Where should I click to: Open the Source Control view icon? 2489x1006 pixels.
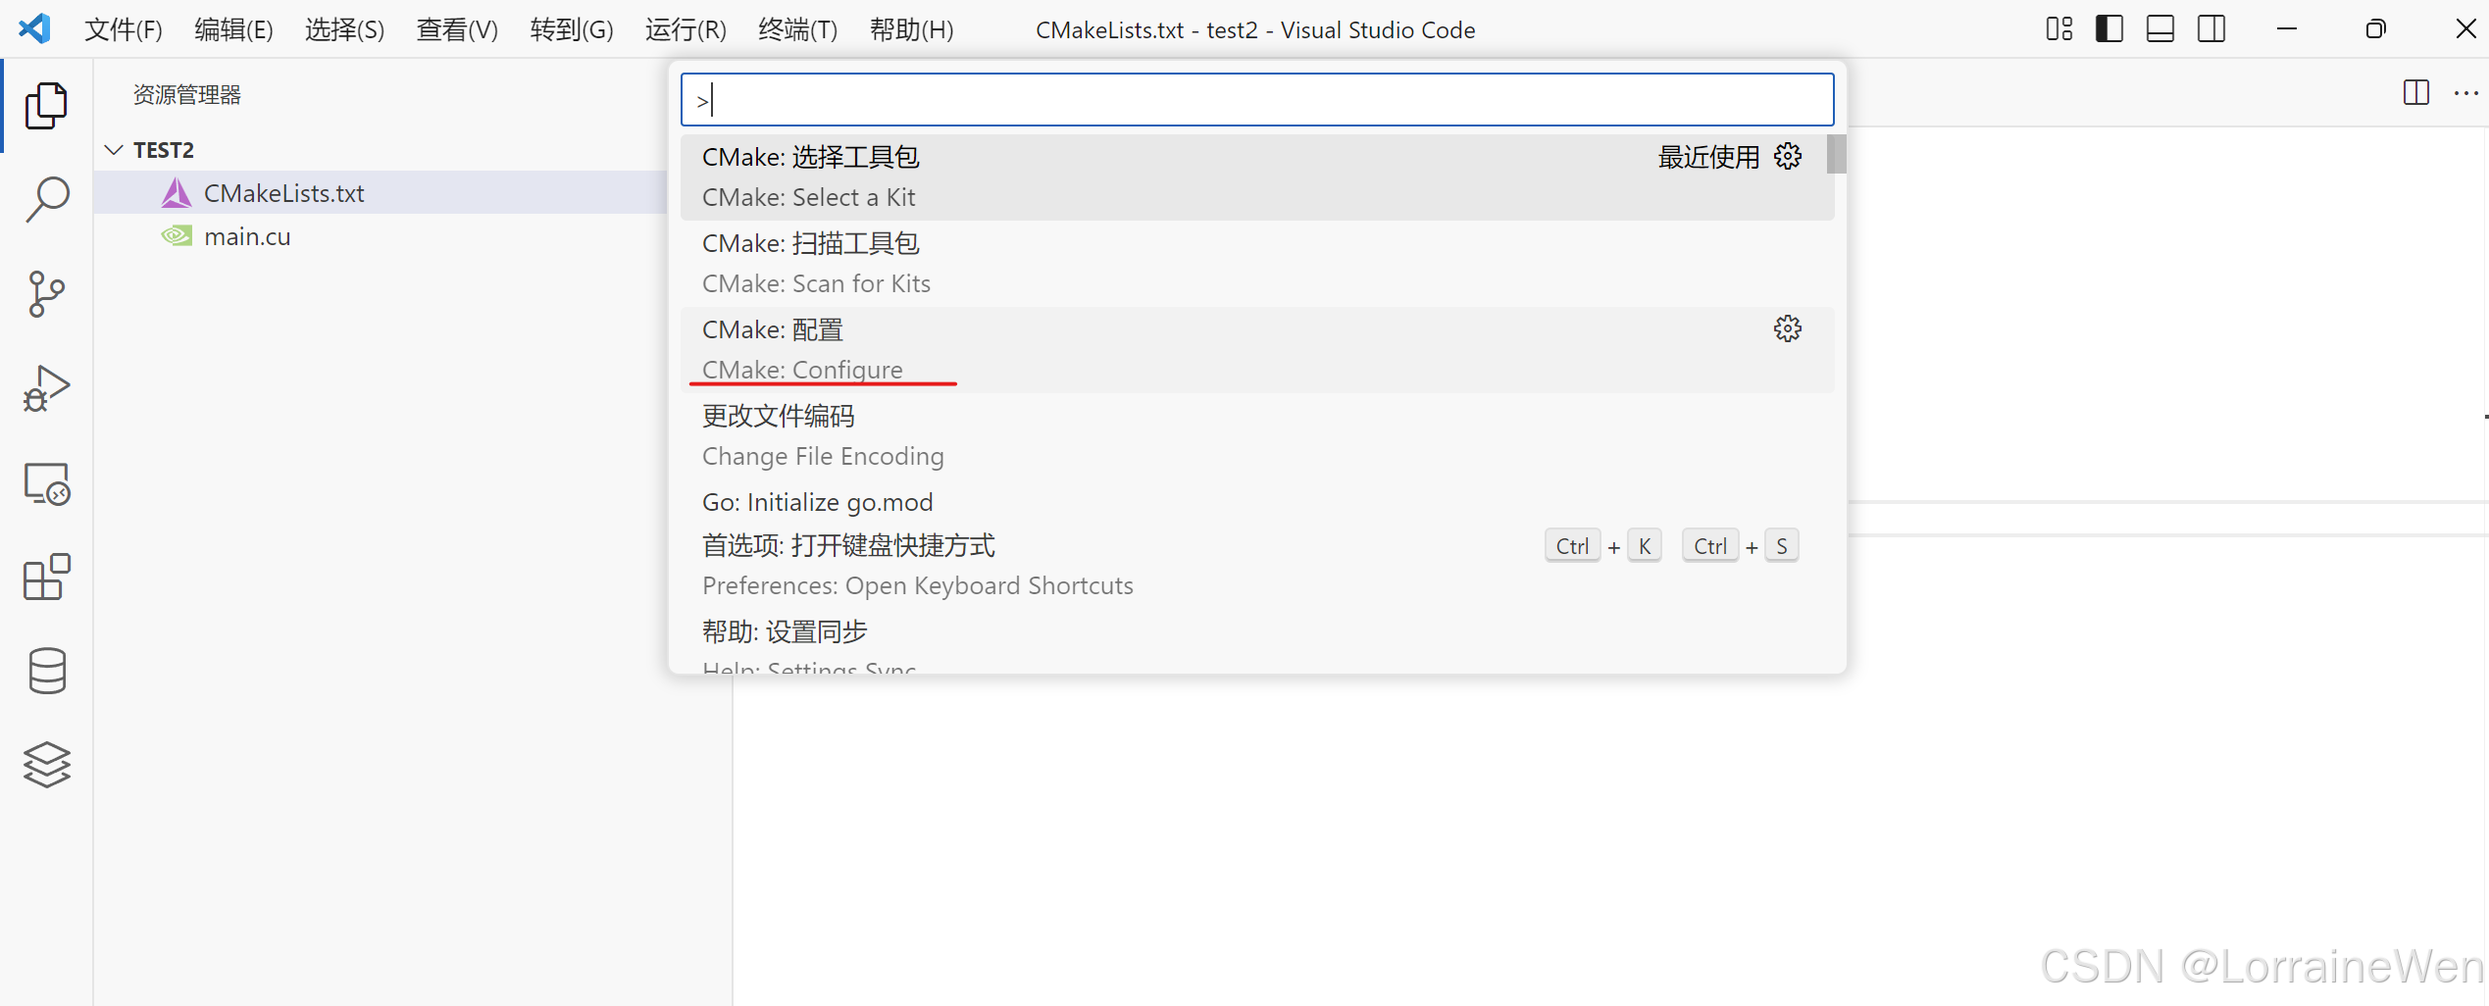pos(46,293)
